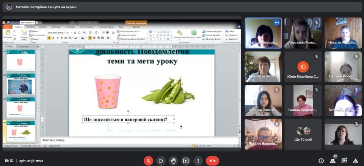Viewport: 364px width, 166px height.
Task: Switch to the Анимация ribbon tab
Action: tap(70, 27)
